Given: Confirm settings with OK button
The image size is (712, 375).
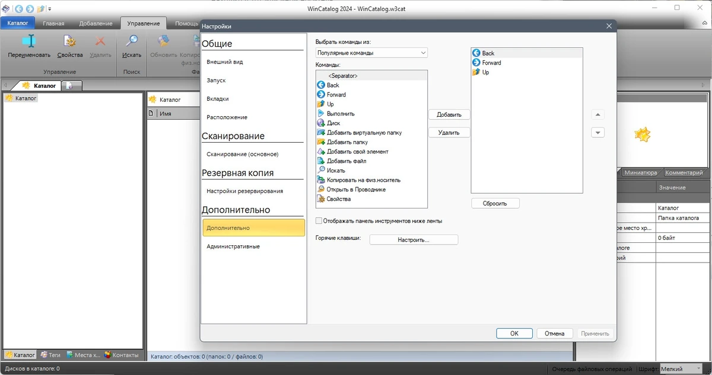Looking at the screenshot, I should tap(514, 334).
